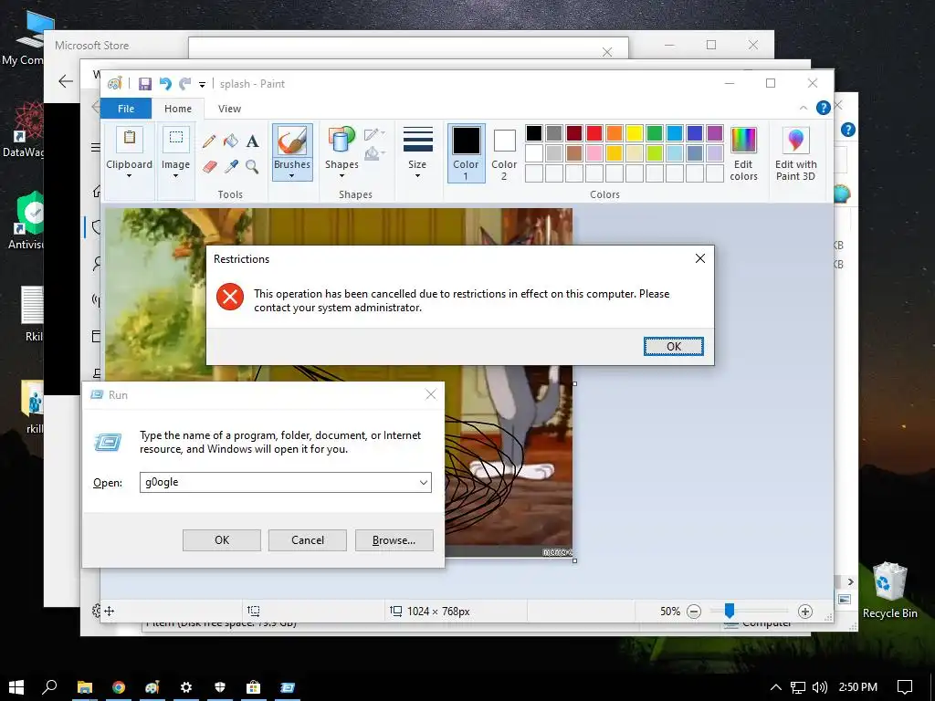The width and height of the screenshot is (935, 701).
Task: Click OK in the Restrictions dialog
Action: point(673,346)
